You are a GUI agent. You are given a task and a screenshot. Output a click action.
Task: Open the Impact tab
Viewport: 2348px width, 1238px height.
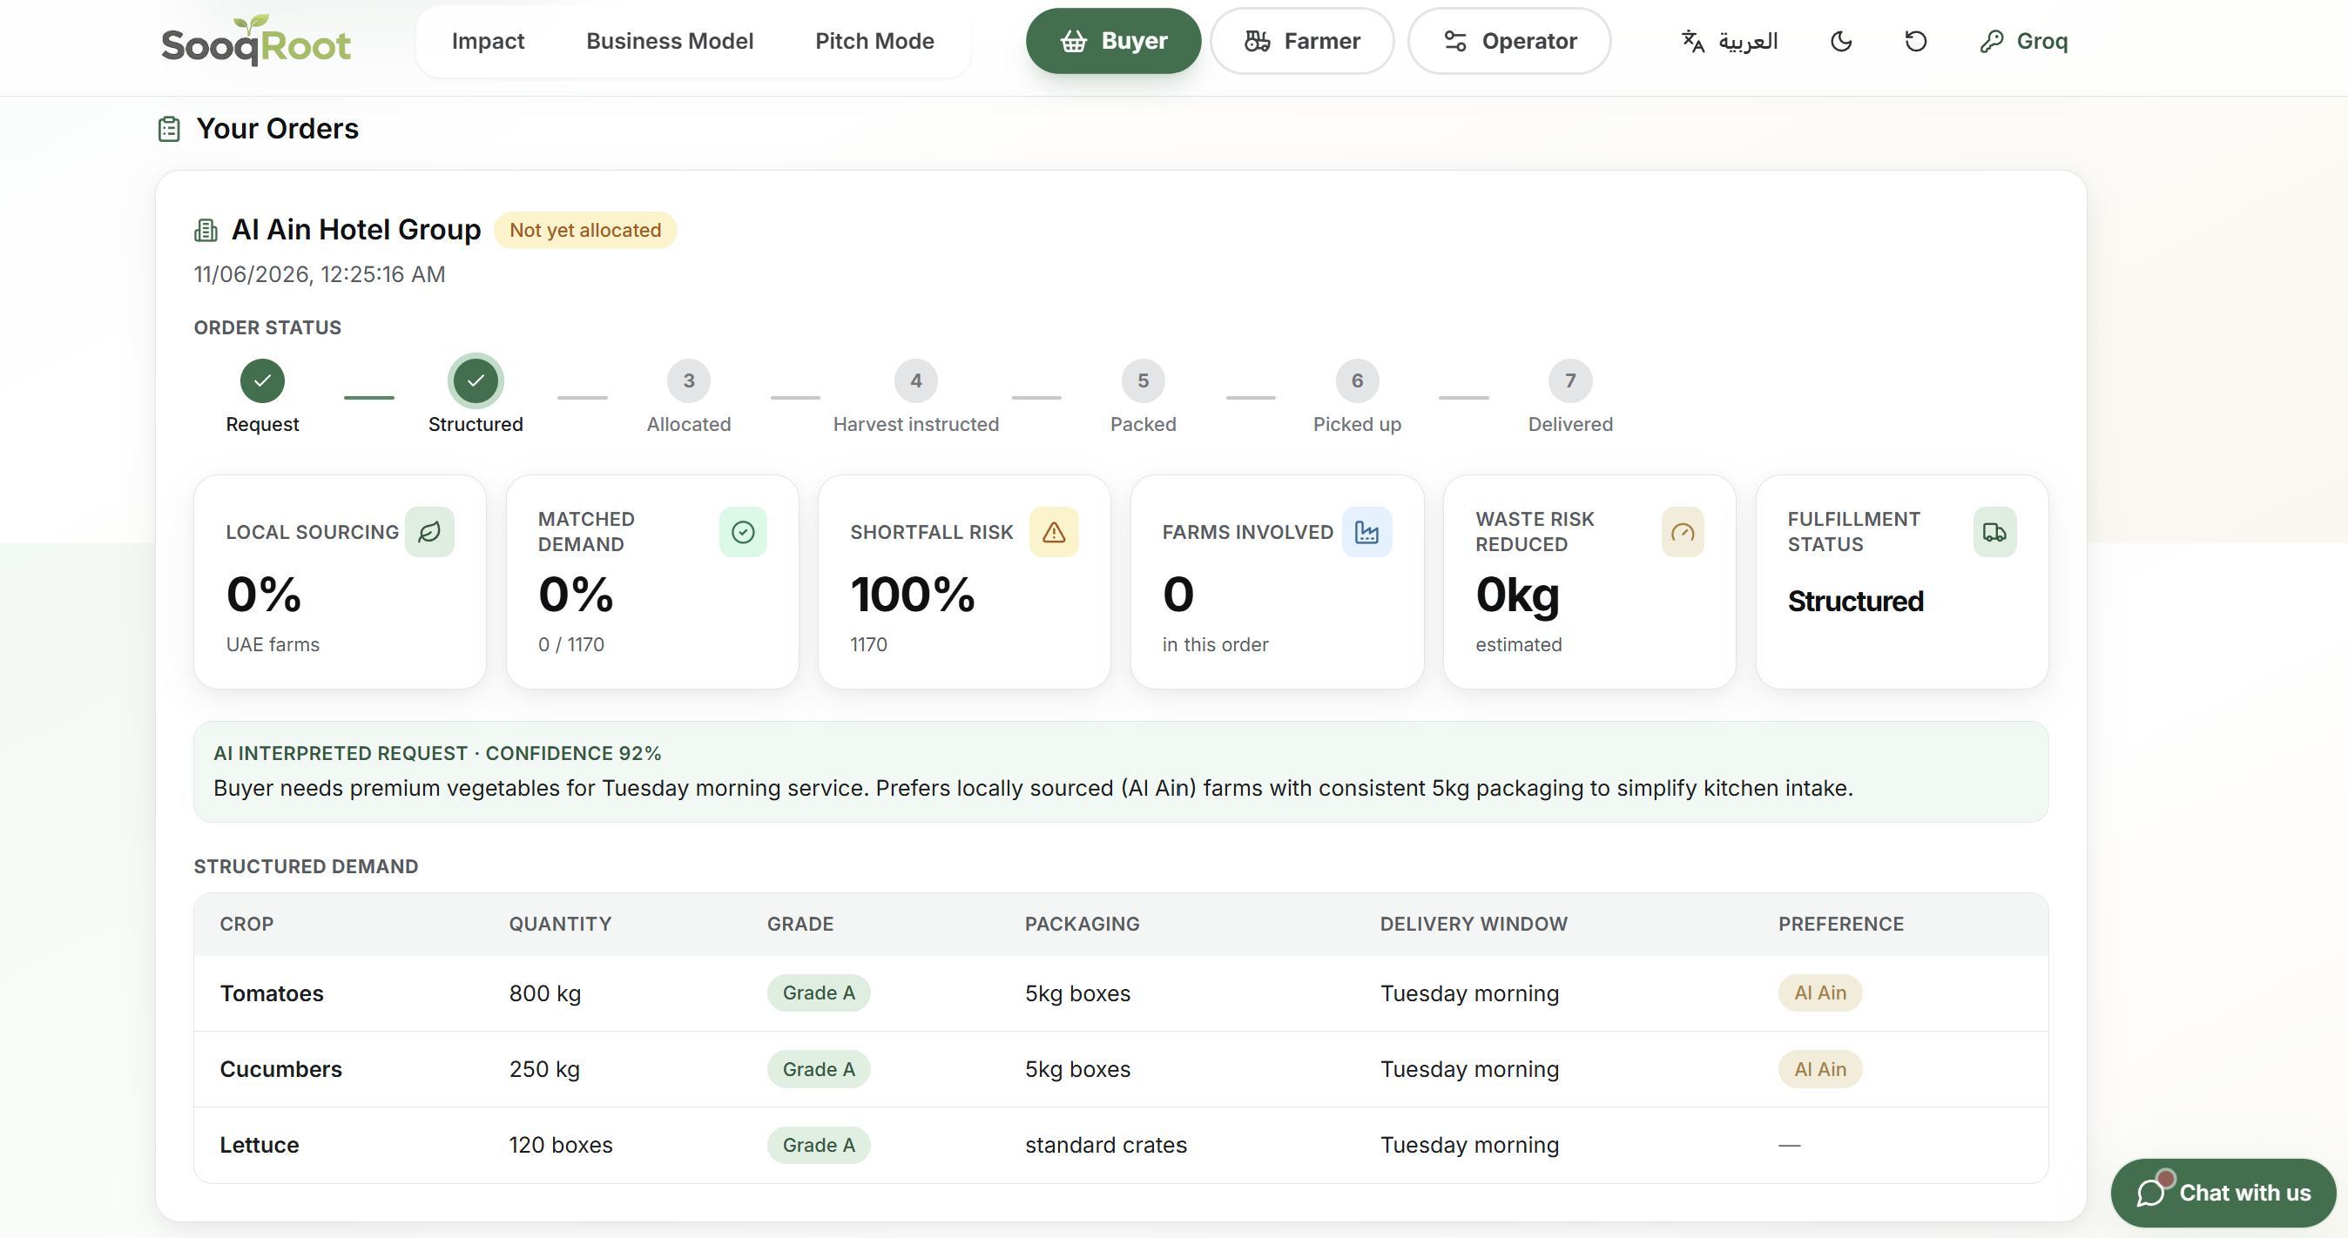click(x=488, y=41)
